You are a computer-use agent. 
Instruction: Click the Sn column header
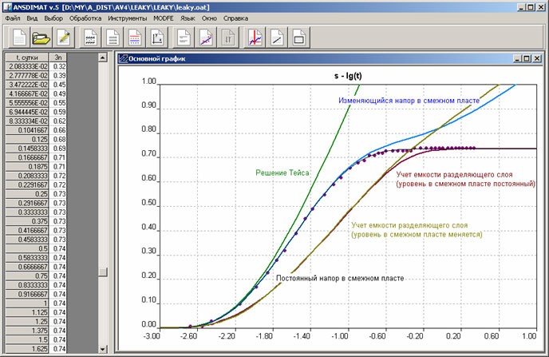point(57,58)
